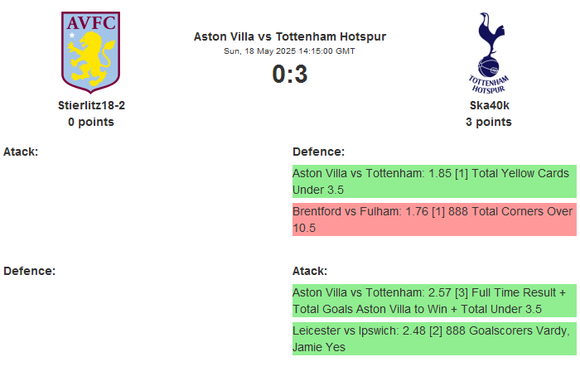The image size is (580, 381).
Task: Click the left-side Atack heading
Action: coord(21,152)
